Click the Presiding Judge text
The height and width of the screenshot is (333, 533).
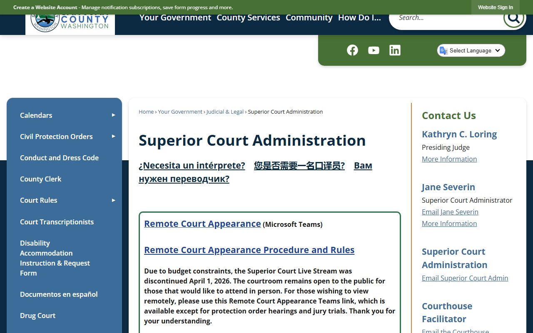[x=446, y=147]
